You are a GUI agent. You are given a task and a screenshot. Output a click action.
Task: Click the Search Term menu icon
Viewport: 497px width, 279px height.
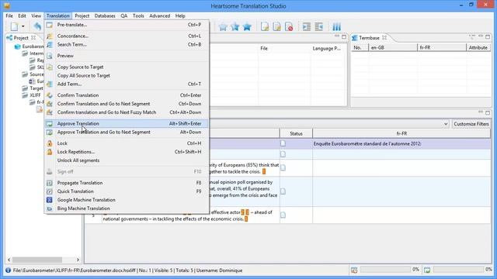click(50, 45)
